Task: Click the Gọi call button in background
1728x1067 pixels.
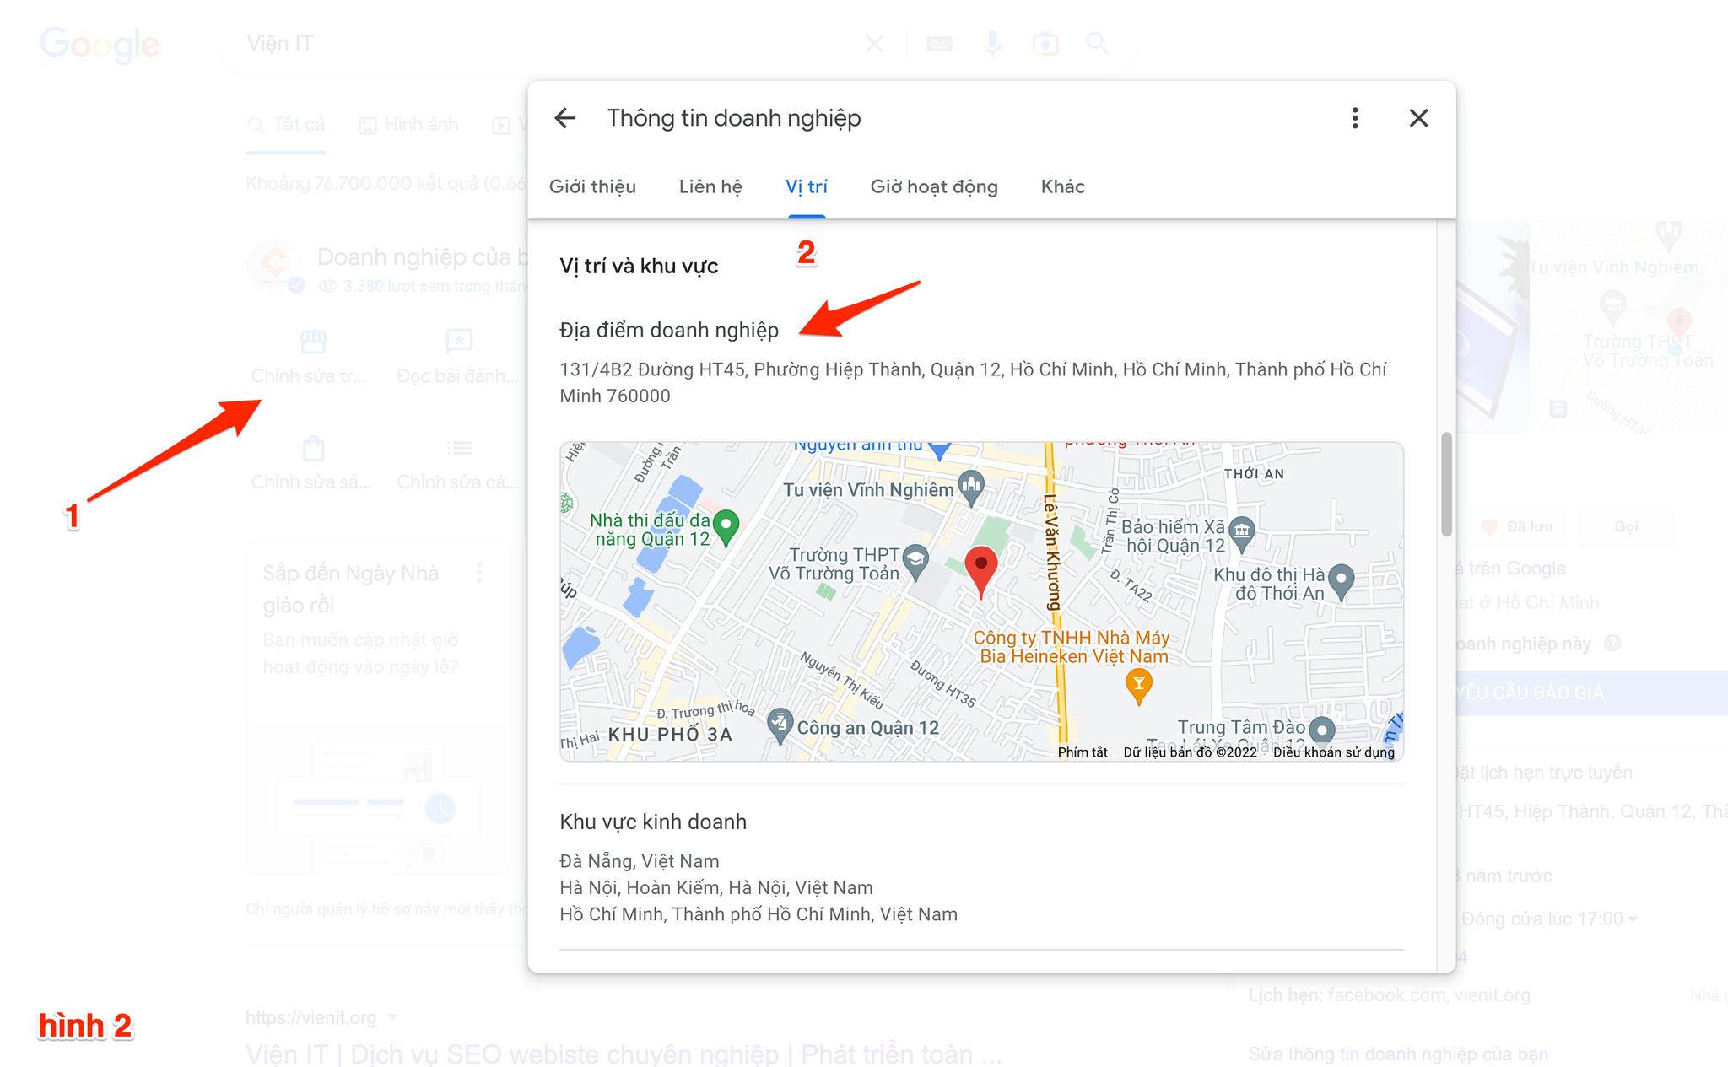Action: 1626,526
